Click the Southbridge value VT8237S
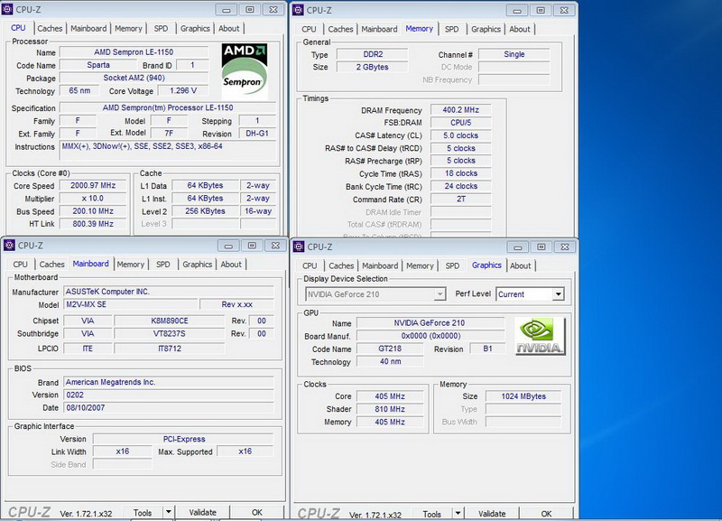Image resolution: width=722 pixels, height=521 pixels. pyautogui.click(x=170, y=333)
